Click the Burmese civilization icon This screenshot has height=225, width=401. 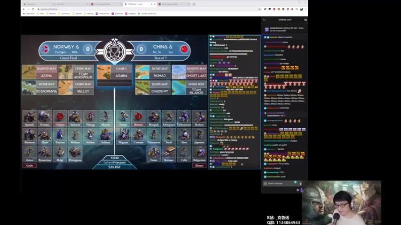tap(30, 136)
